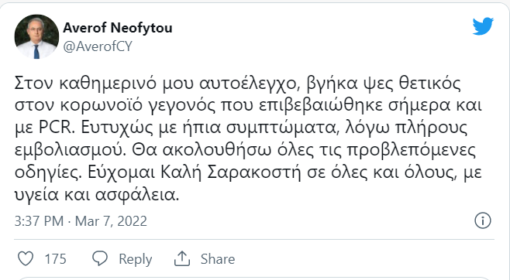The height and width of the screenshot is (280, 510).
Task: Click the reply speech bubble icon
Action: tap(100, 259)
